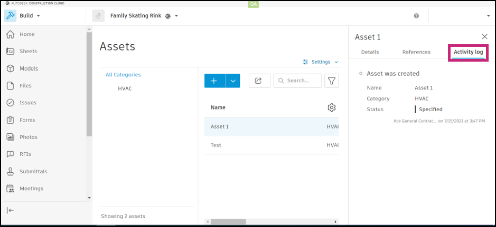496x227 pixels.
Task: Click the blue add asset button
Action: 214,81
